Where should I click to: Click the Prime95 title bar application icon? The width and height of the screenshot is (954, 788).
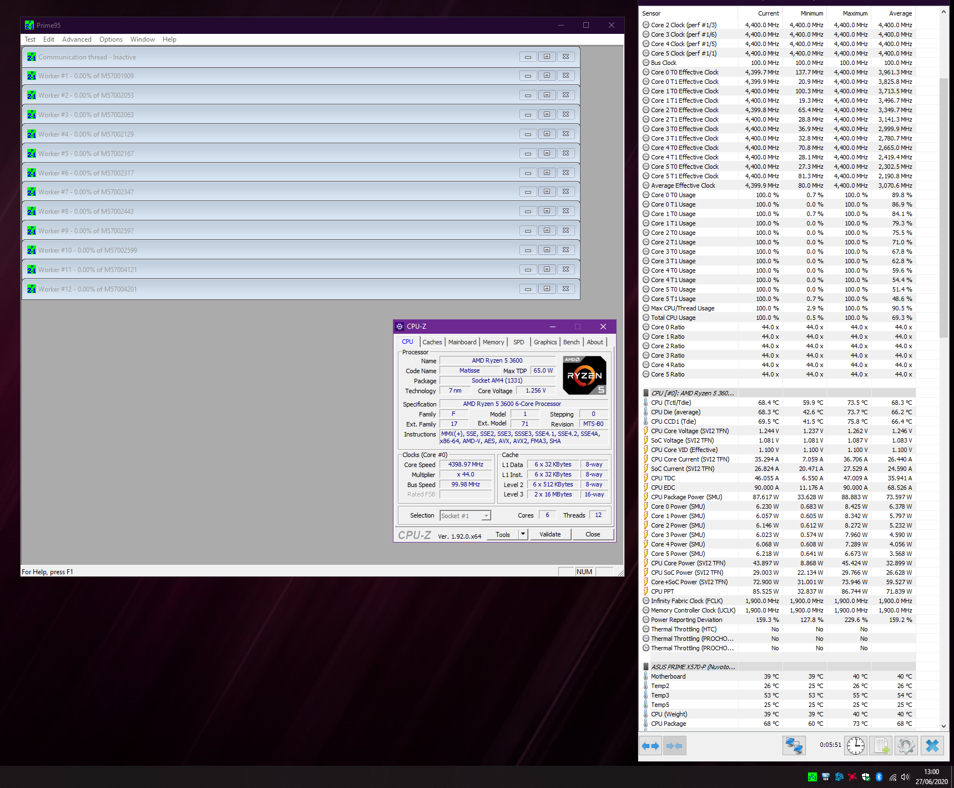pos(29,25)
